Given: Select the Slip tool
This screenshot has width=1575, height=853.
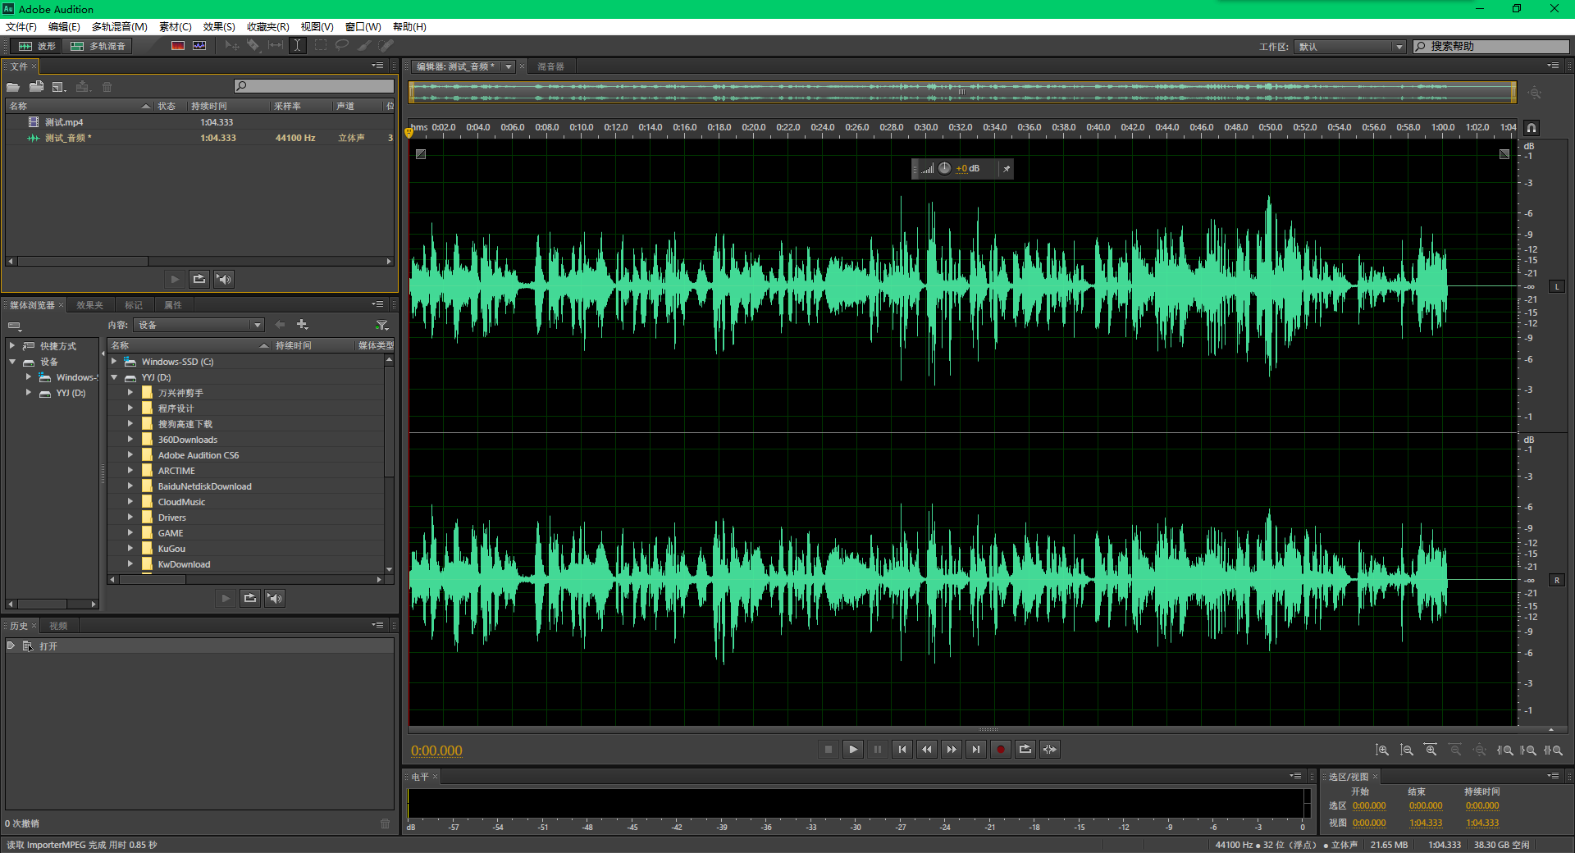Looking at the screenshot, I should pyautogui.click(x=276, y=46).
